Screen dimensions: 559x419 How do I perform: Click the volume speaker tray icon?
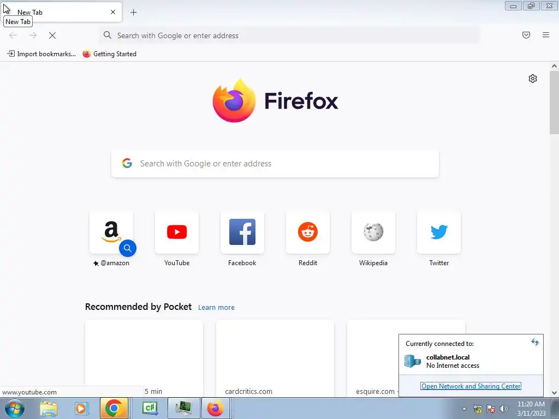503,409
